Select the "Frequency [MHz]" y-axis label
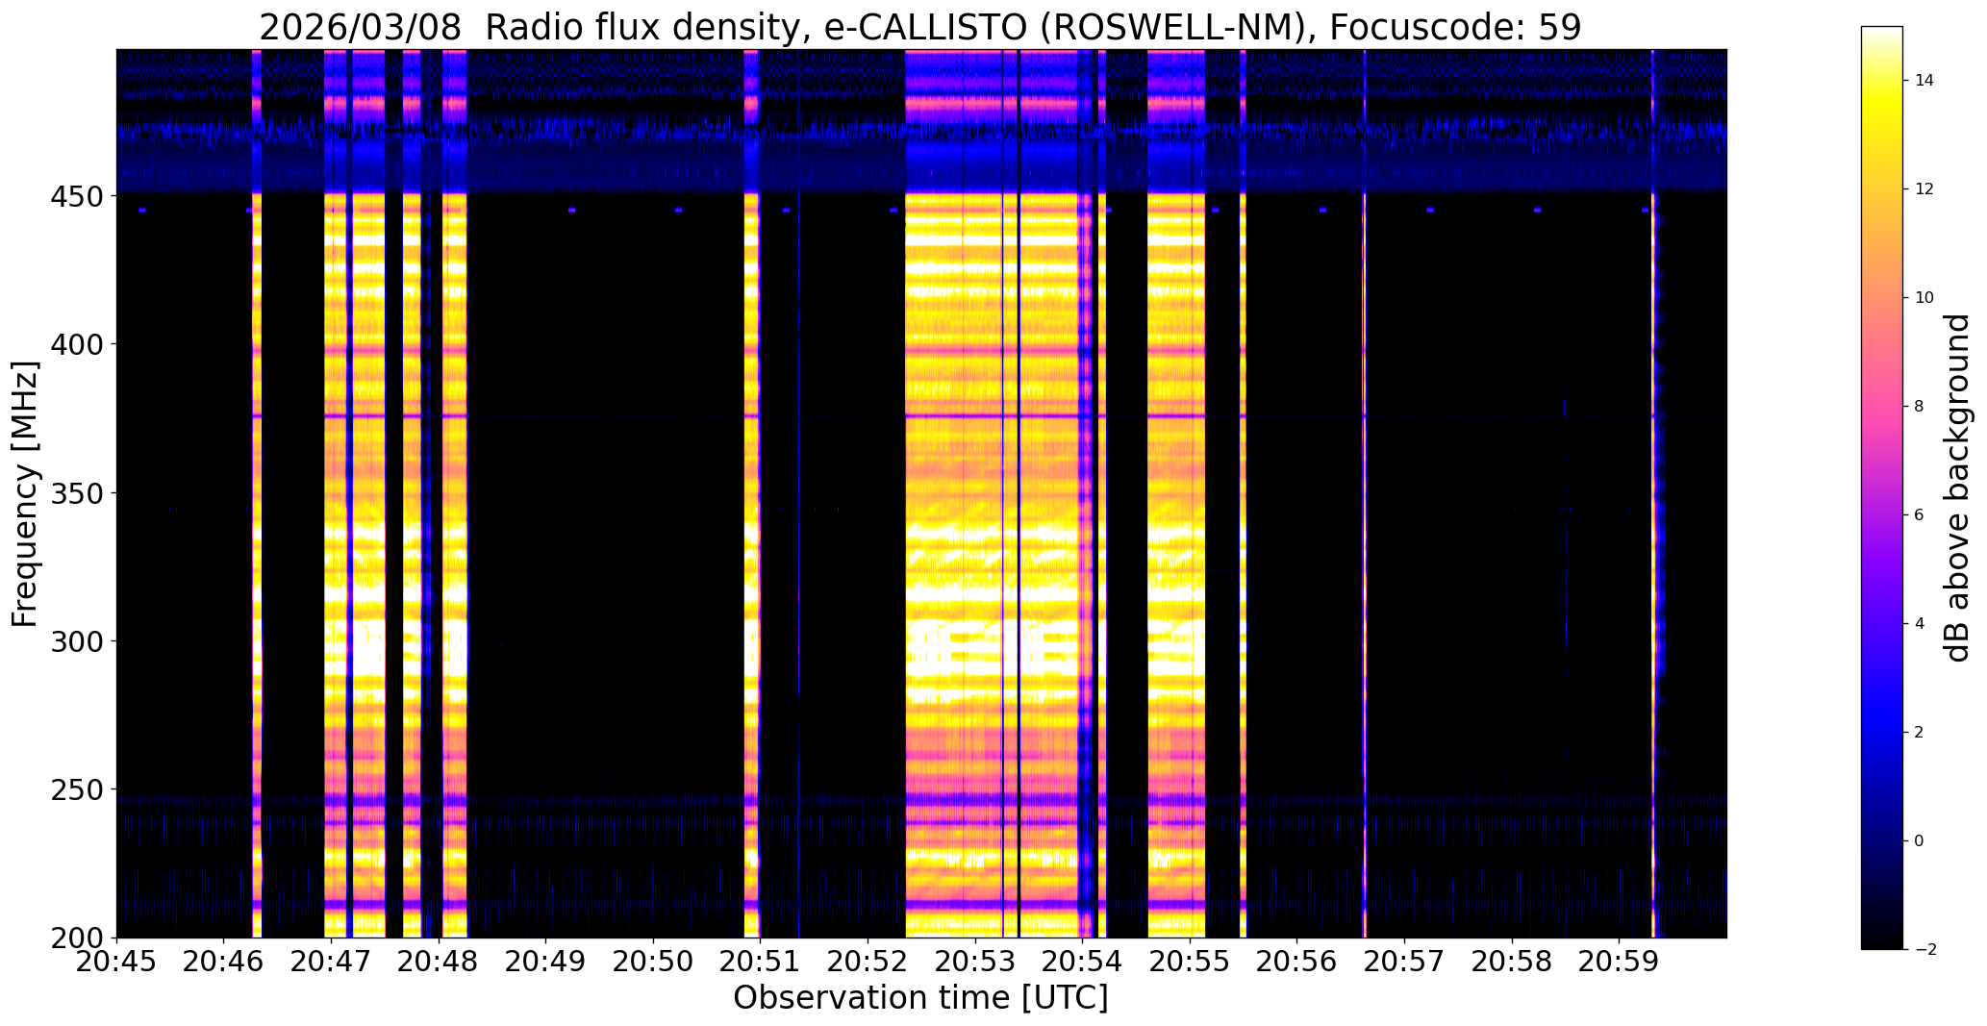This screenshot has height=1026, width=1987. [25, 493]
